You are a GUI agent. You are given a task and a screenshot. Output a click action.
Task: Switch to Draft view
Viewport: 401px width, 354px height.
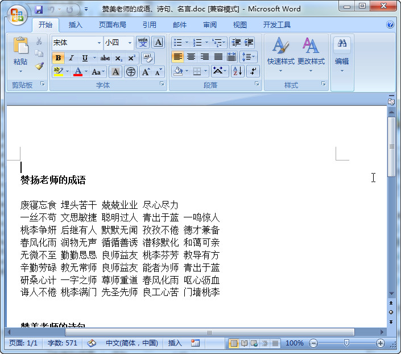275,343
